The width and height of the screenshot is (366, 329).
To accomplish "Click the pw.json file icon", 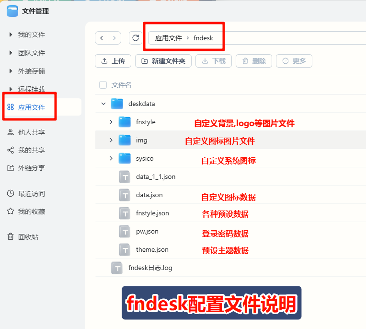I will tap(125, 231).
